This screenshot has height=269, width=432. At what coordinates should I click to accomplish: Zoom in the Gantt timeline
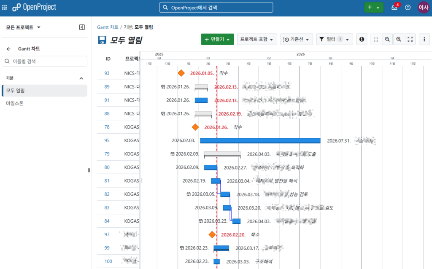point(398,39)
